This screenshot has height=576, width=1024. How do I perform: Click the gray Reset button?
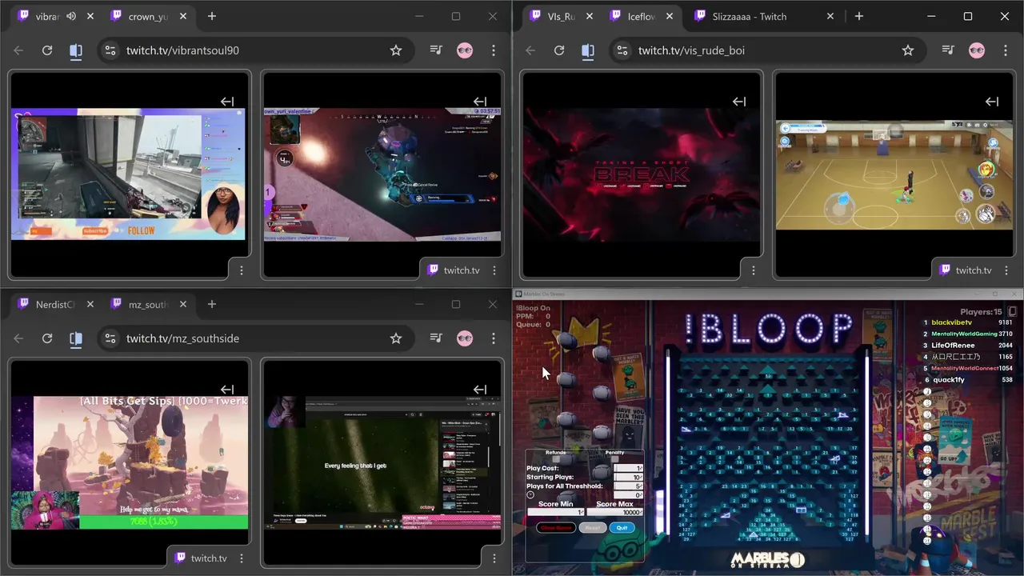click(593, 528)
